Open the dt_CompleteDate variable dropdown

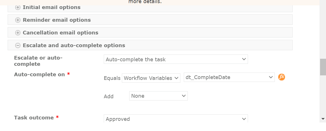tap(229, 77)
